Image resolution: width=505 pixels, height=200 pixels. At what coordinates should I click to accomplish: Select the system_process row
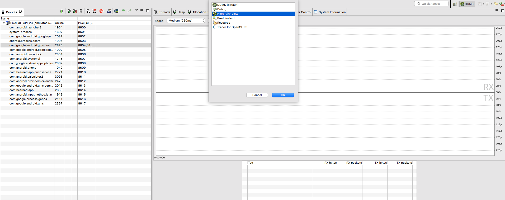(x=75, y=32)
